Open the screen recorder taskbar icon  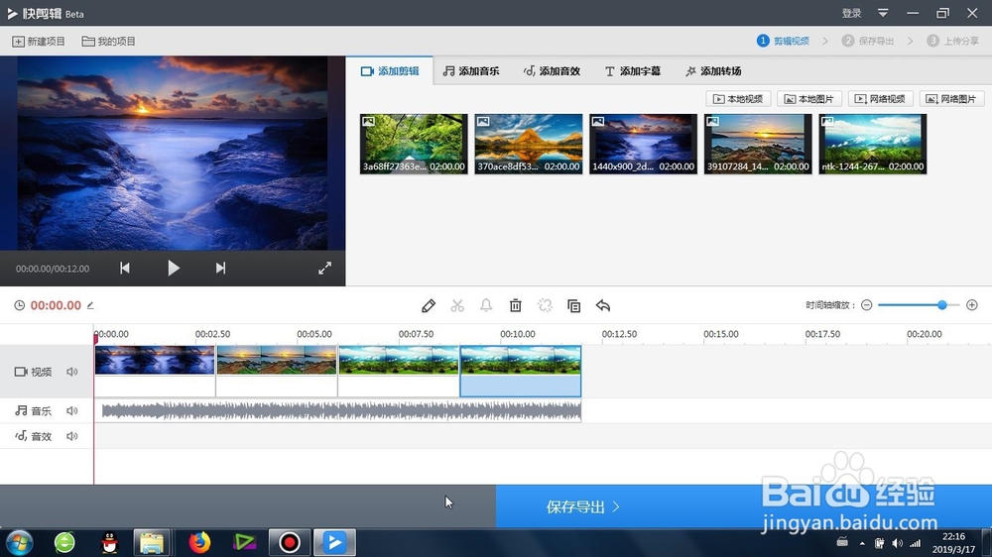point(289,542)
